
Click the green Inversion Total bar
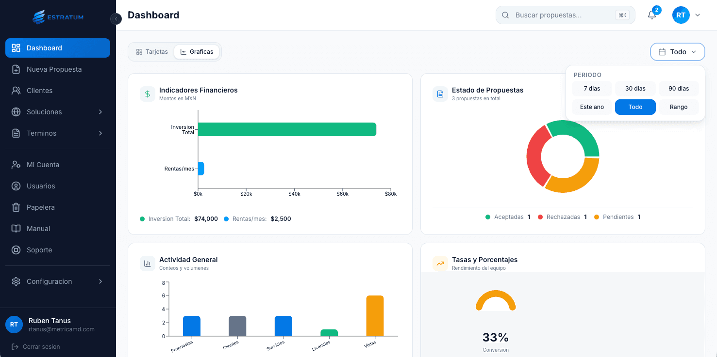coord(287,129)
